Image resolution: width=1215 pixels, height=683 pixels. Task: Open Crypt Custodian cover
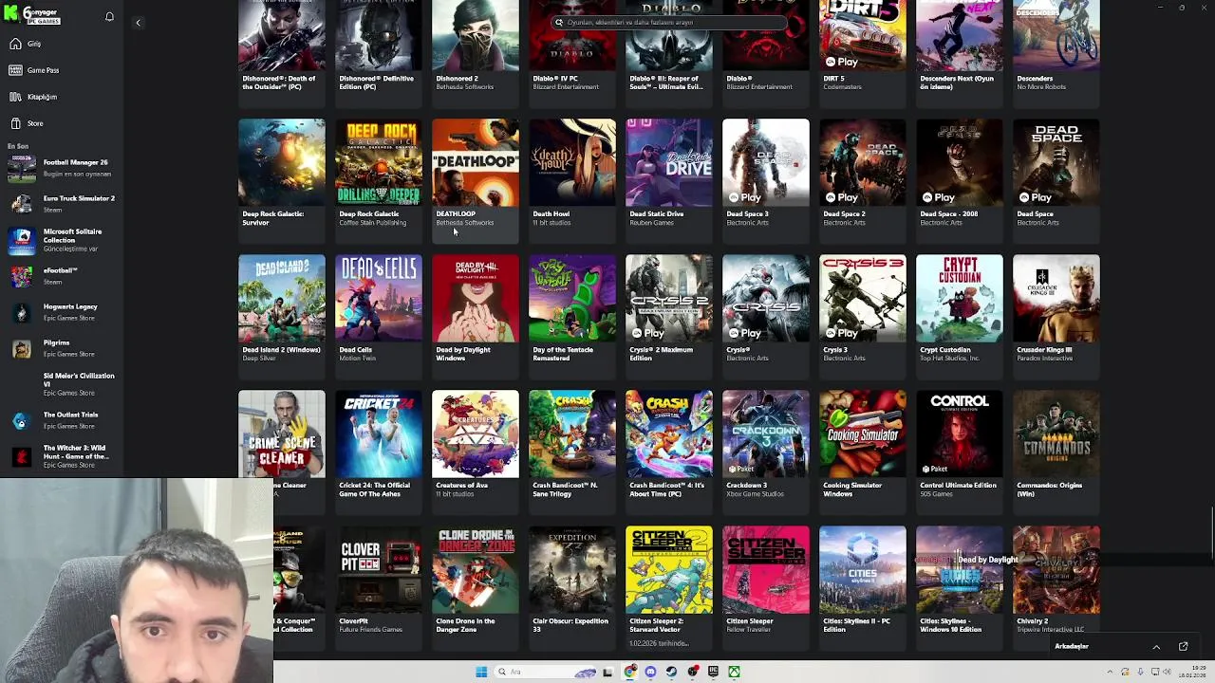[960, 298]
